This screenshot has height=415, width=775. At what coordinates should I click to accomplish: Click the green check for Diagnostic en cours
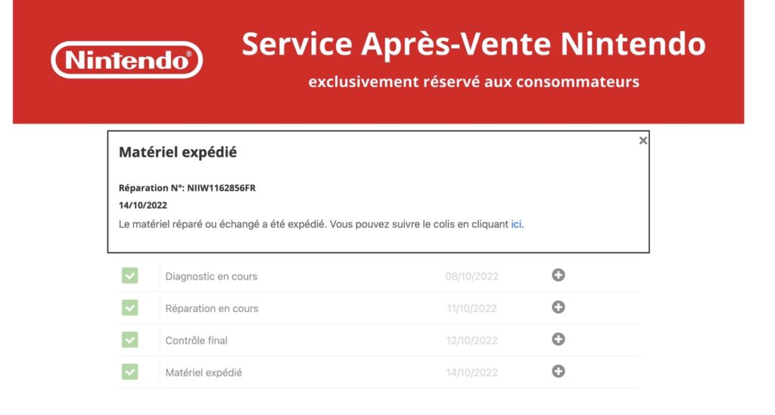130,276
